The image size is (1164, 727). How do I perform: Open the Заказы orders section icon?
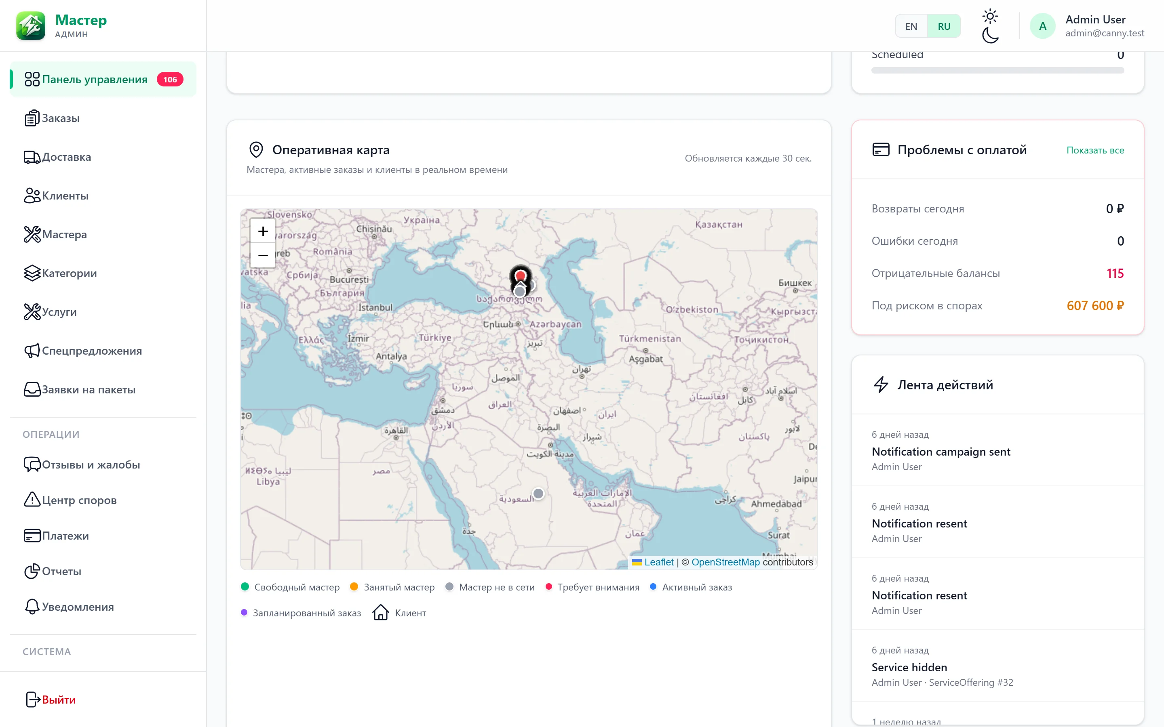(32, 118)
